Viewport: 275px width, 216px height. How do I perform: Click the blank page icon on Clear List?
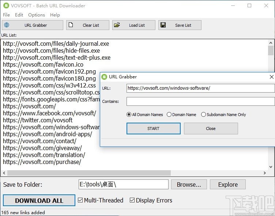pos(71,25)
